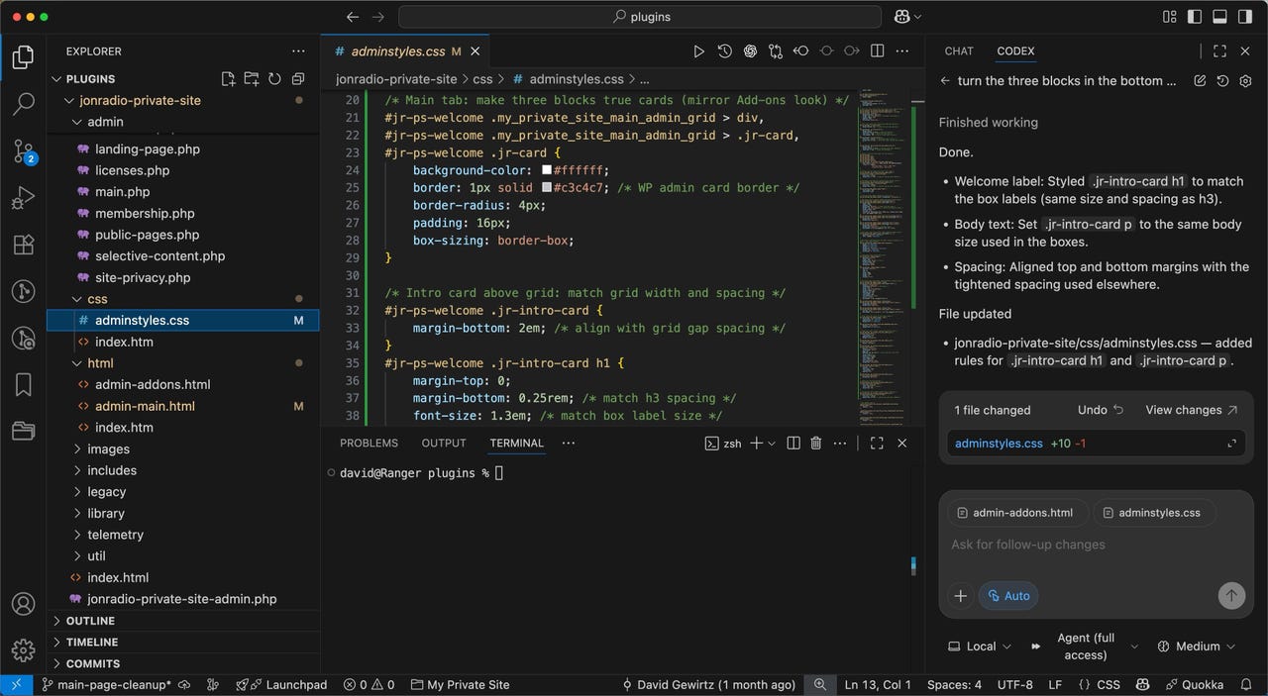Click New Folder icon in Explorer header
Viewport: 1268px width, 696px height.
tap(252, 79)
